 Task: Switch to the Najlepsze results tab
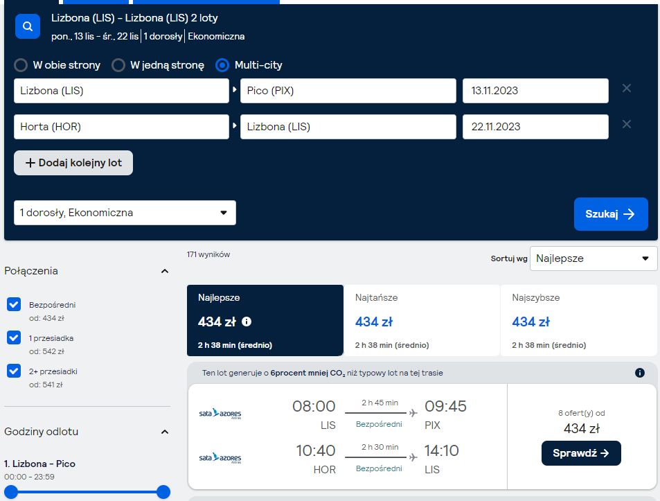(265, 320)
